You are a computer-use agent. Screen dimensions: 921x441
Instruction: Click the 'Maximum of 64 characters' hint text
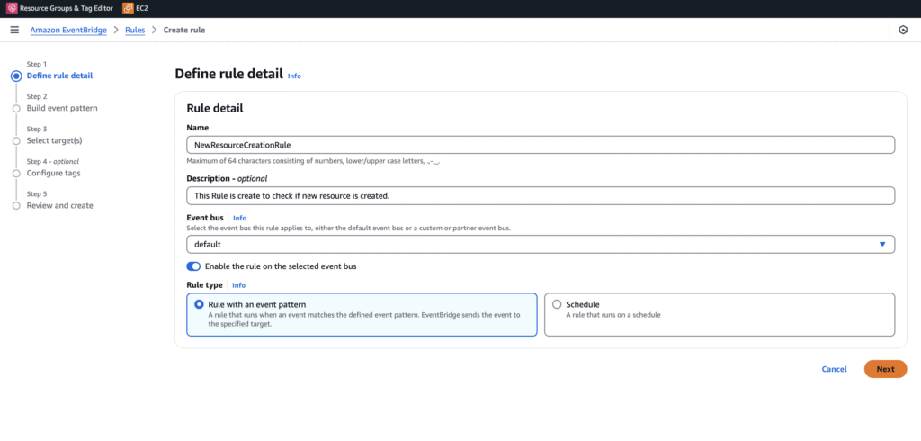pos(313,161)
